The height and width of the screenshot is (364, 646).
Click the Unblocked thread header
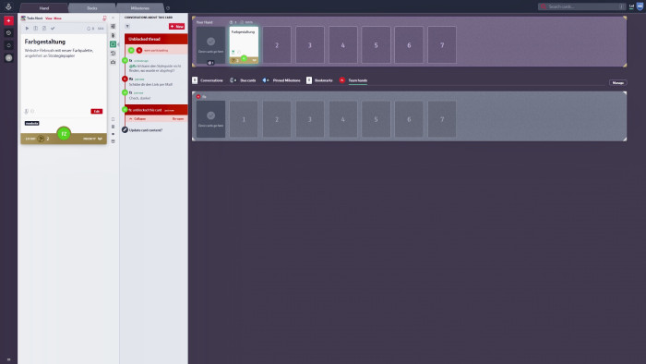pos(156,39)
